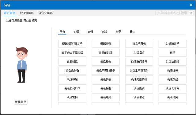Choose the 说话吃惊 action
Viewport: 196px width, 115px height.
(x=172, y=71)
